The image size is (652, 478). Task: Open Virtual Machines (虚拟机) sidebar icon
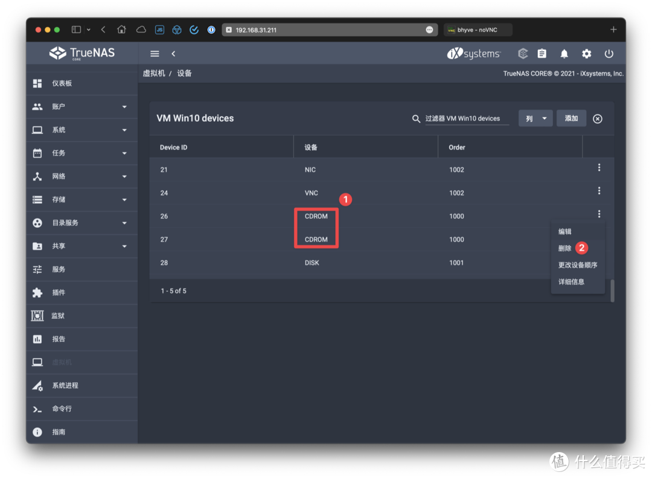coord(37,362)
